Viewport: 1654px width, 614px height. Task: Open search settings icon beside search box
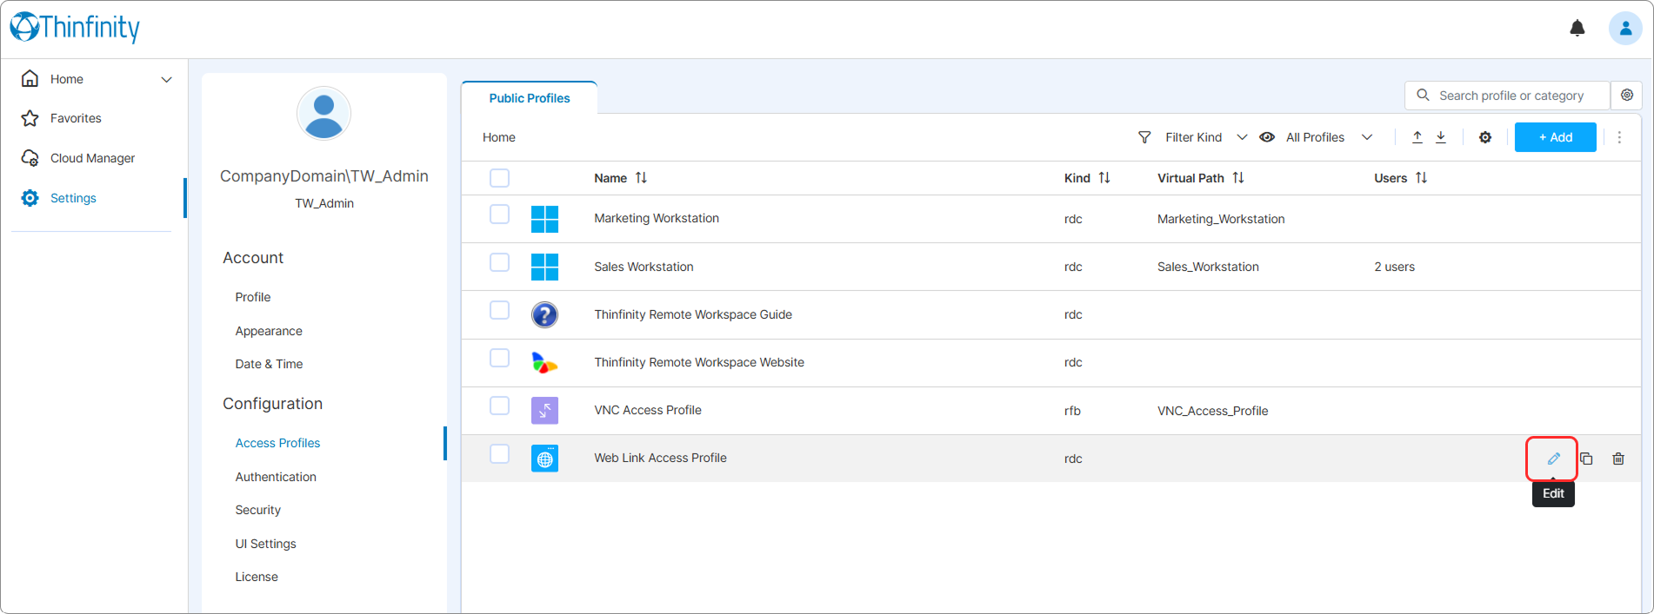point(1626,96)
